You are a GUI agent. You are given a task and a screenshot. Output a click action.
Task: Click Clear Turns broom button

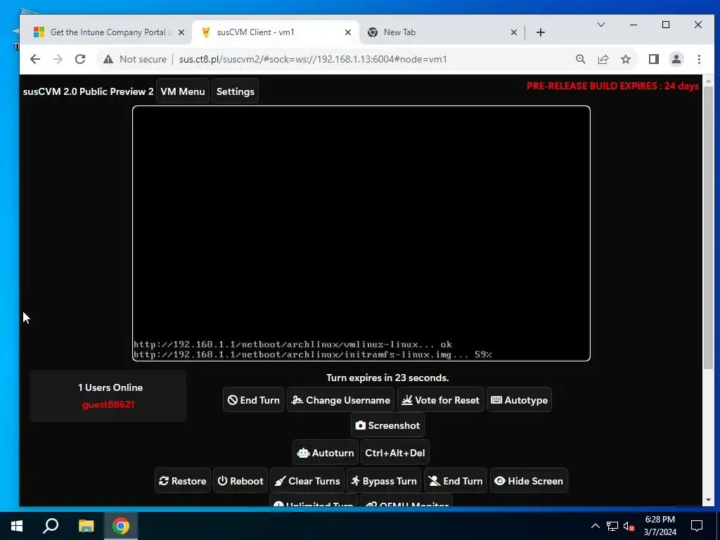pyautogui.click(x=307, y=481)
